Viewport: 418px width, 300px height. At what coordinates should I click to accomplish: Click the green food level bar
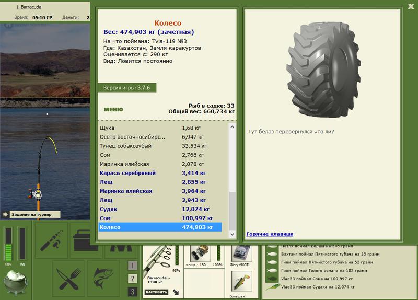[8, 244]
